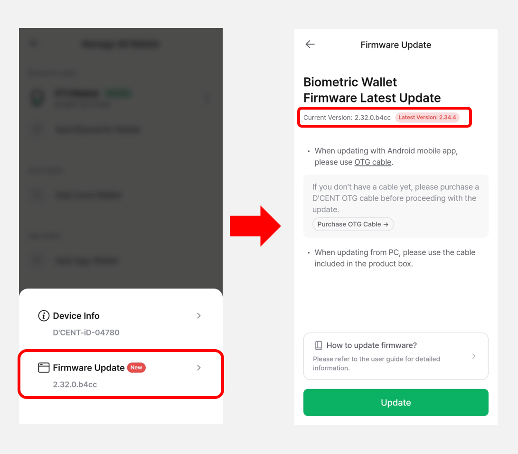Expand Device Info with its chevron
Image resolution: width=518 pixels, height=454 pixels.
(199, 315)
